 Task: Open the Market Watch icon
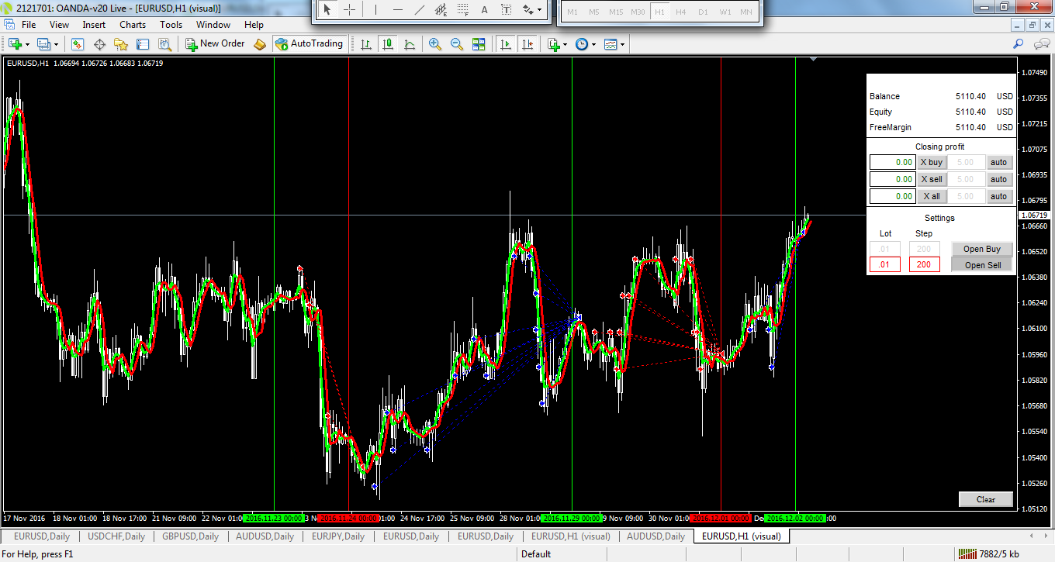(78, 44)
